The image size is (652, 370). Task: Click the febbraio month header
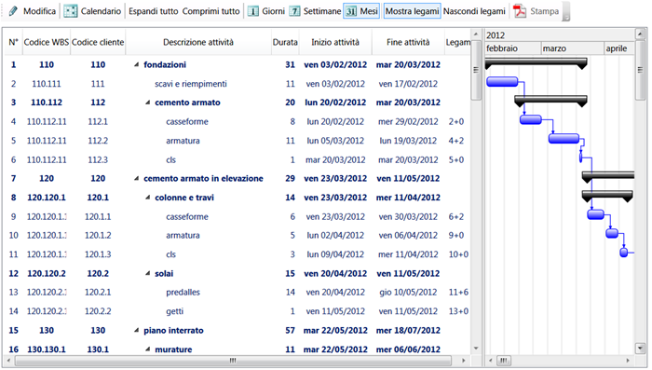tap(512, 48)
